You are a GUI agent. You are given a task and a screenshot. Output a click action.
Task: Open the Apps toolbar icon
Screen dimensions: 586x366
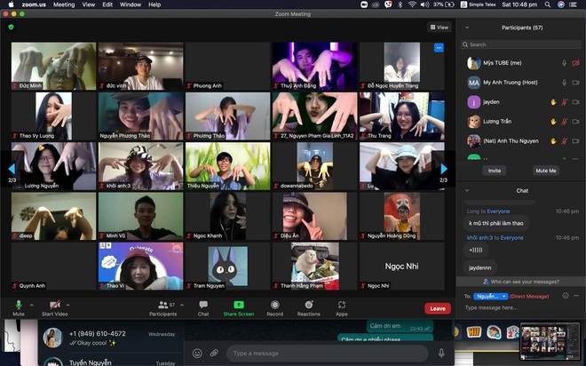[x=342, y=305]
